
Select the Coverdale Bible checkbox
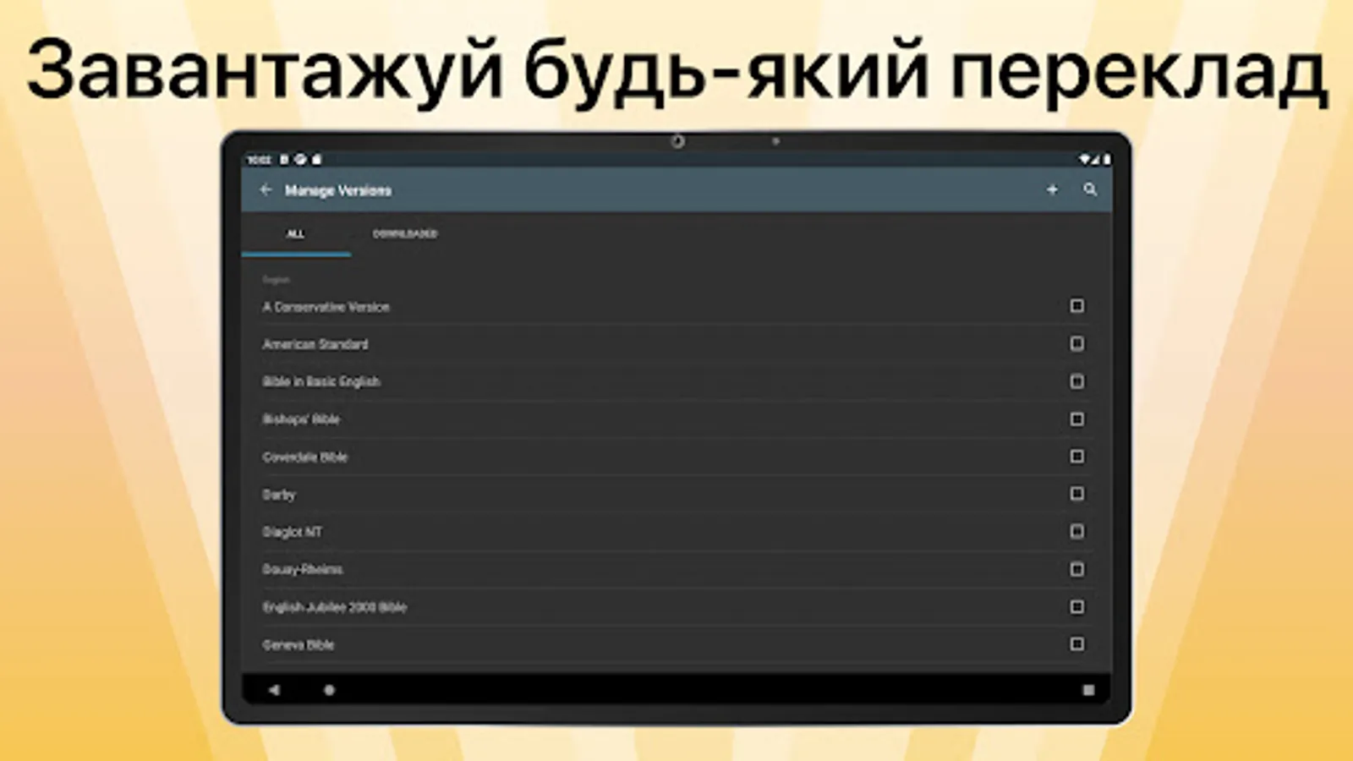(1076, 457)
